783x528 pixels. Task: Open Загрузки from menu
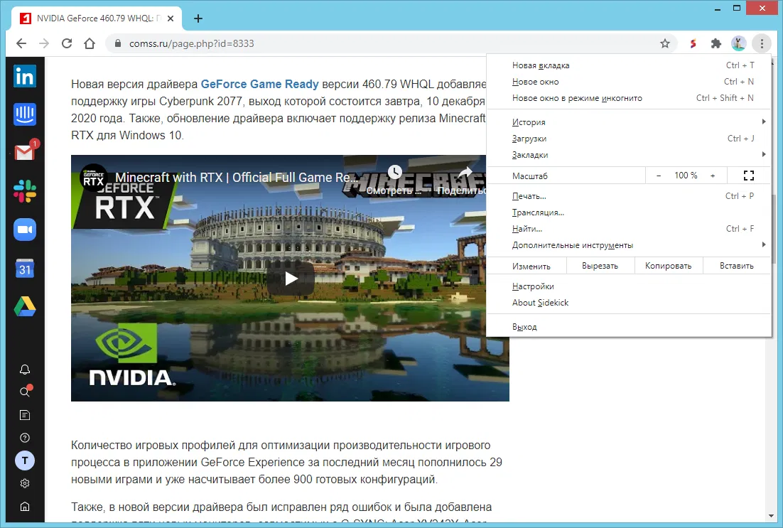(x=629, y=139)
